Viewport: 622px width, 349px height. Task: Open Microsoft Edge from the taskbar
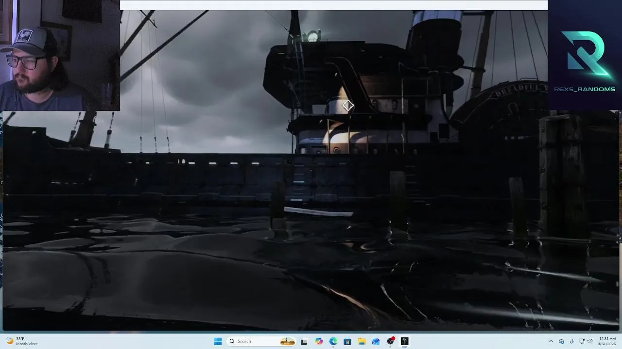click(333, 341)
